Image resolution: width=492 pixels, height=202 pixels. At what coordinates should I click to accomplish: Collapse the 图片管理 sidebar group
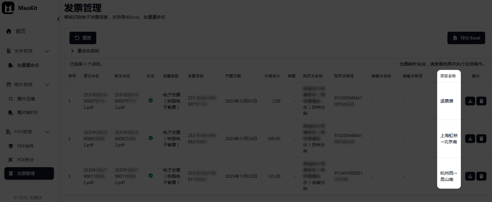pyautogui.click(x=47, y=85)
